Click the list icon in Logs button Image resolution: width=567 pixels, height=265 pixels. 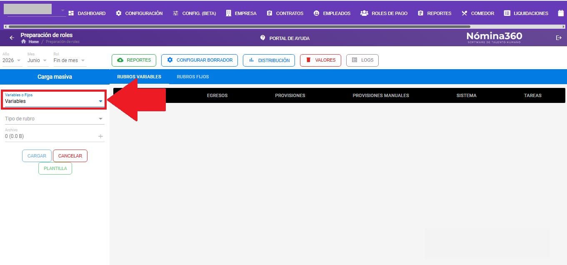coord(355,60)
